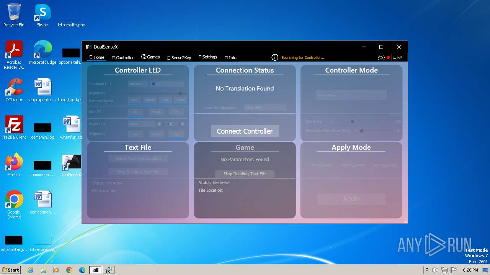Click the Player LED pattern indicator
The image size is (490, 275).
pos(171,124)
